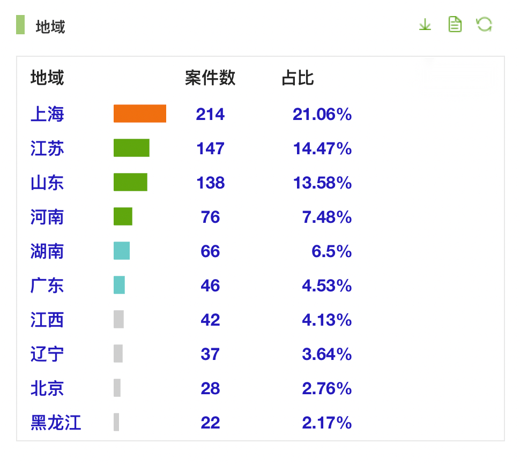520x466 pixels.
Task: Open the data view document icon
Action: point(455,25)
